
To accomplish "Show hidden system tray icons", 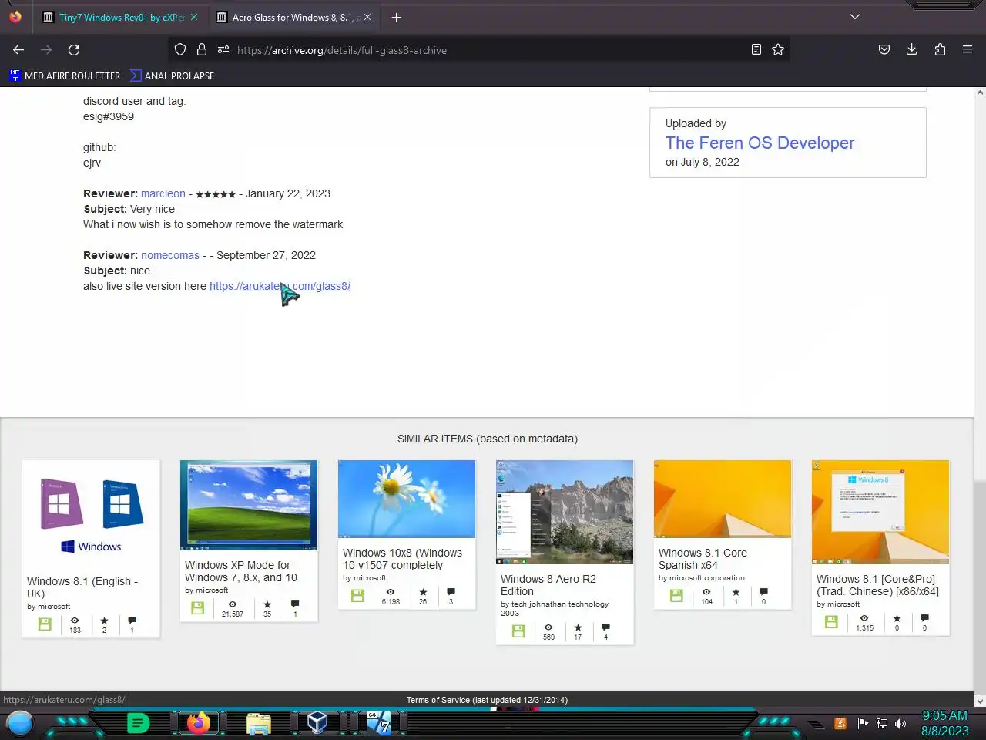I will click(815, 725).
